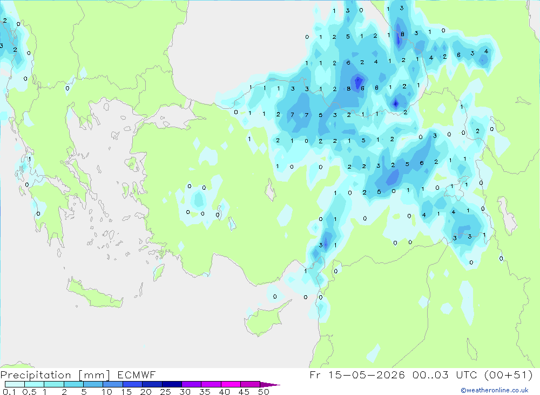Click the '(00+51)' forecast offset text

pos(508,375)
